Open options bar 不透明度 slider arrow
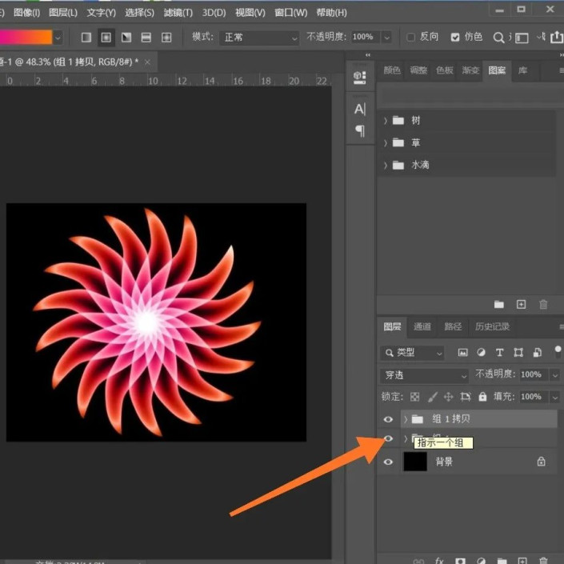 point(387,37)
